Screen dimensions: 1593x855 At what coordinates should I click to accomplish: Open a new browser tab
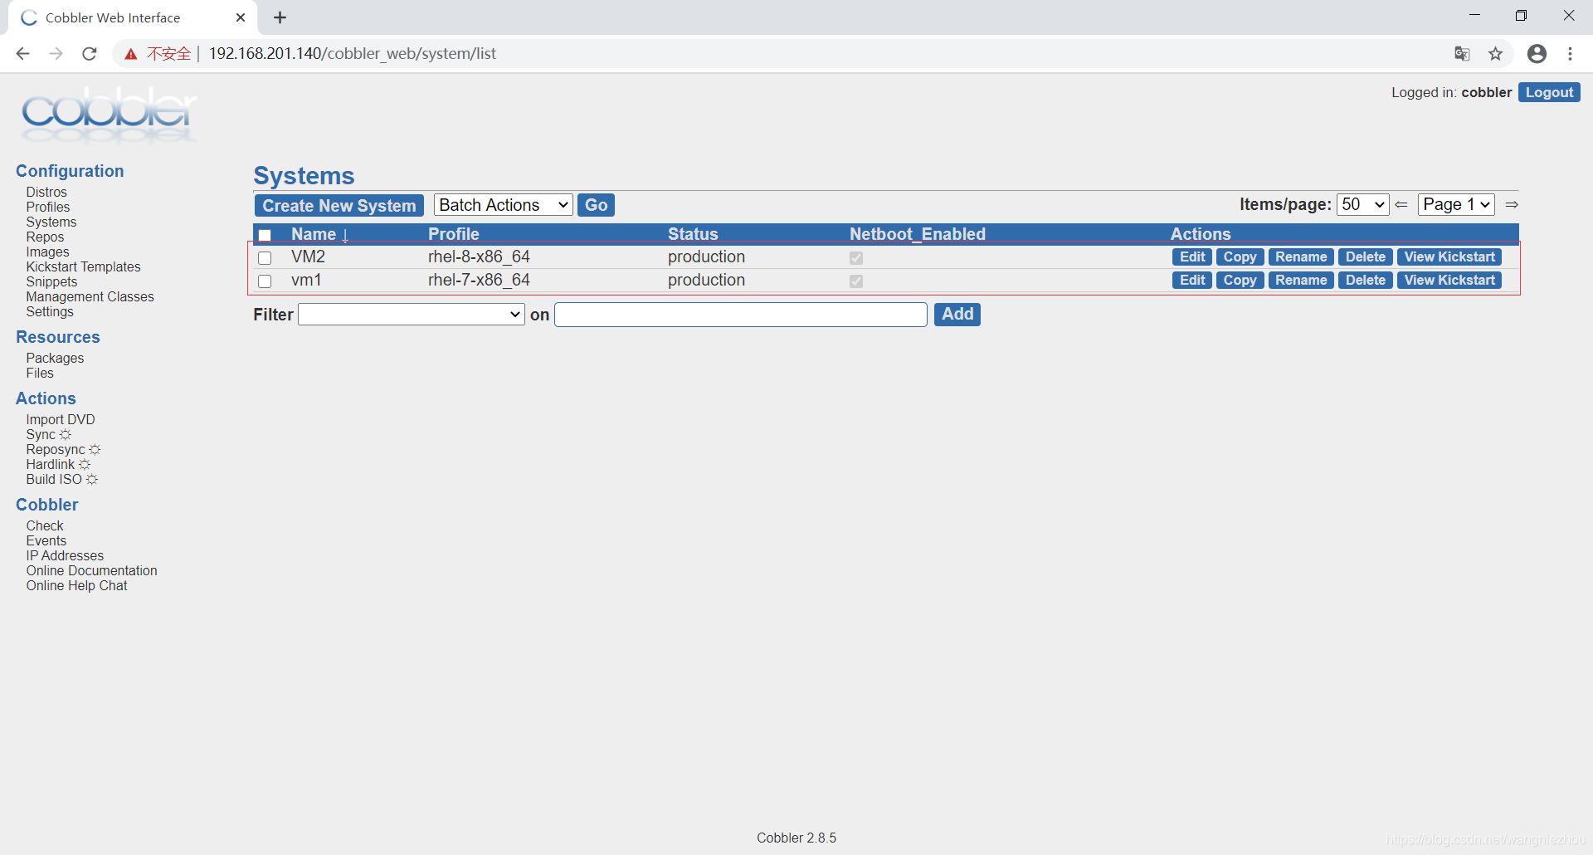click(280, 17)
